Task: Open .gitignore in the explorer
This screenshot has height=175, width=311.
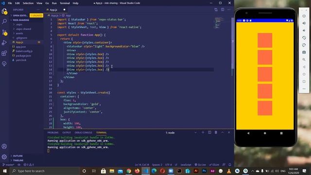Action: [21, 38]
